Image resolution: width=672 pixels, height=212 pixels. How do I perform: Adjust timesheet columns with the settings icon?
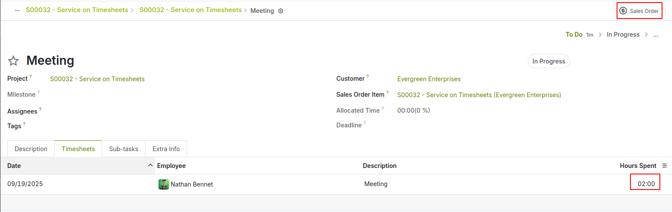point(665,166)
